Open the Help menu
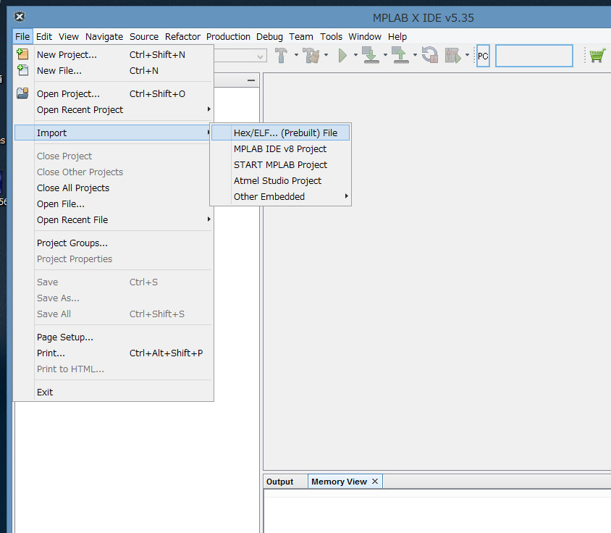Image resolution: width=611 pixels, height=533 pixels. point(397,37)
